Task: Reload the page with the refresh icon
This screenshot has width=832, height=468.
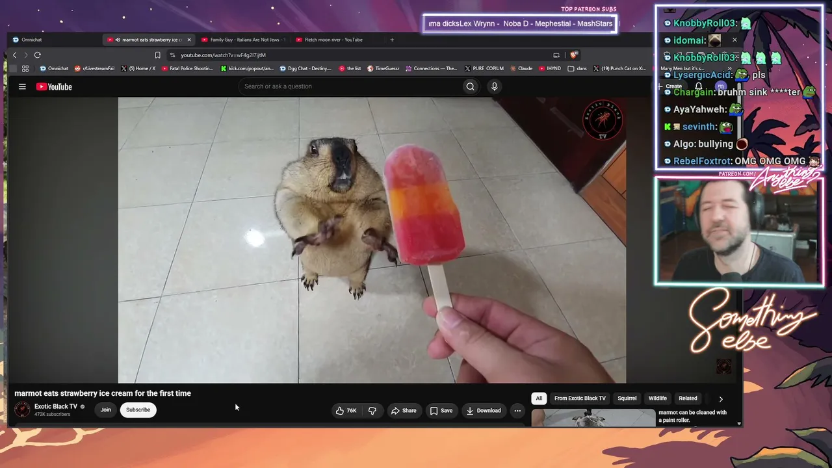Action: coord(38,55)
